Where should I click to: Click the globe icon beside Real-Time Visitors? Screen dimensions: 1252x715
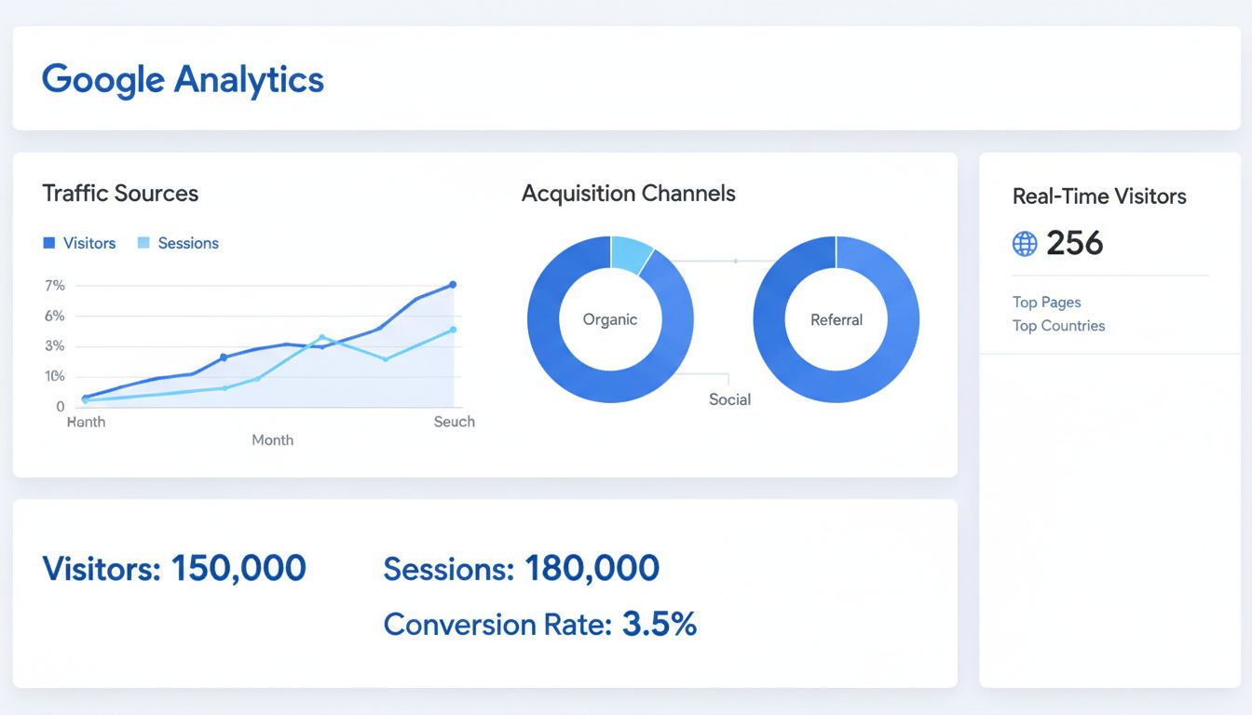pos(1025,243)
